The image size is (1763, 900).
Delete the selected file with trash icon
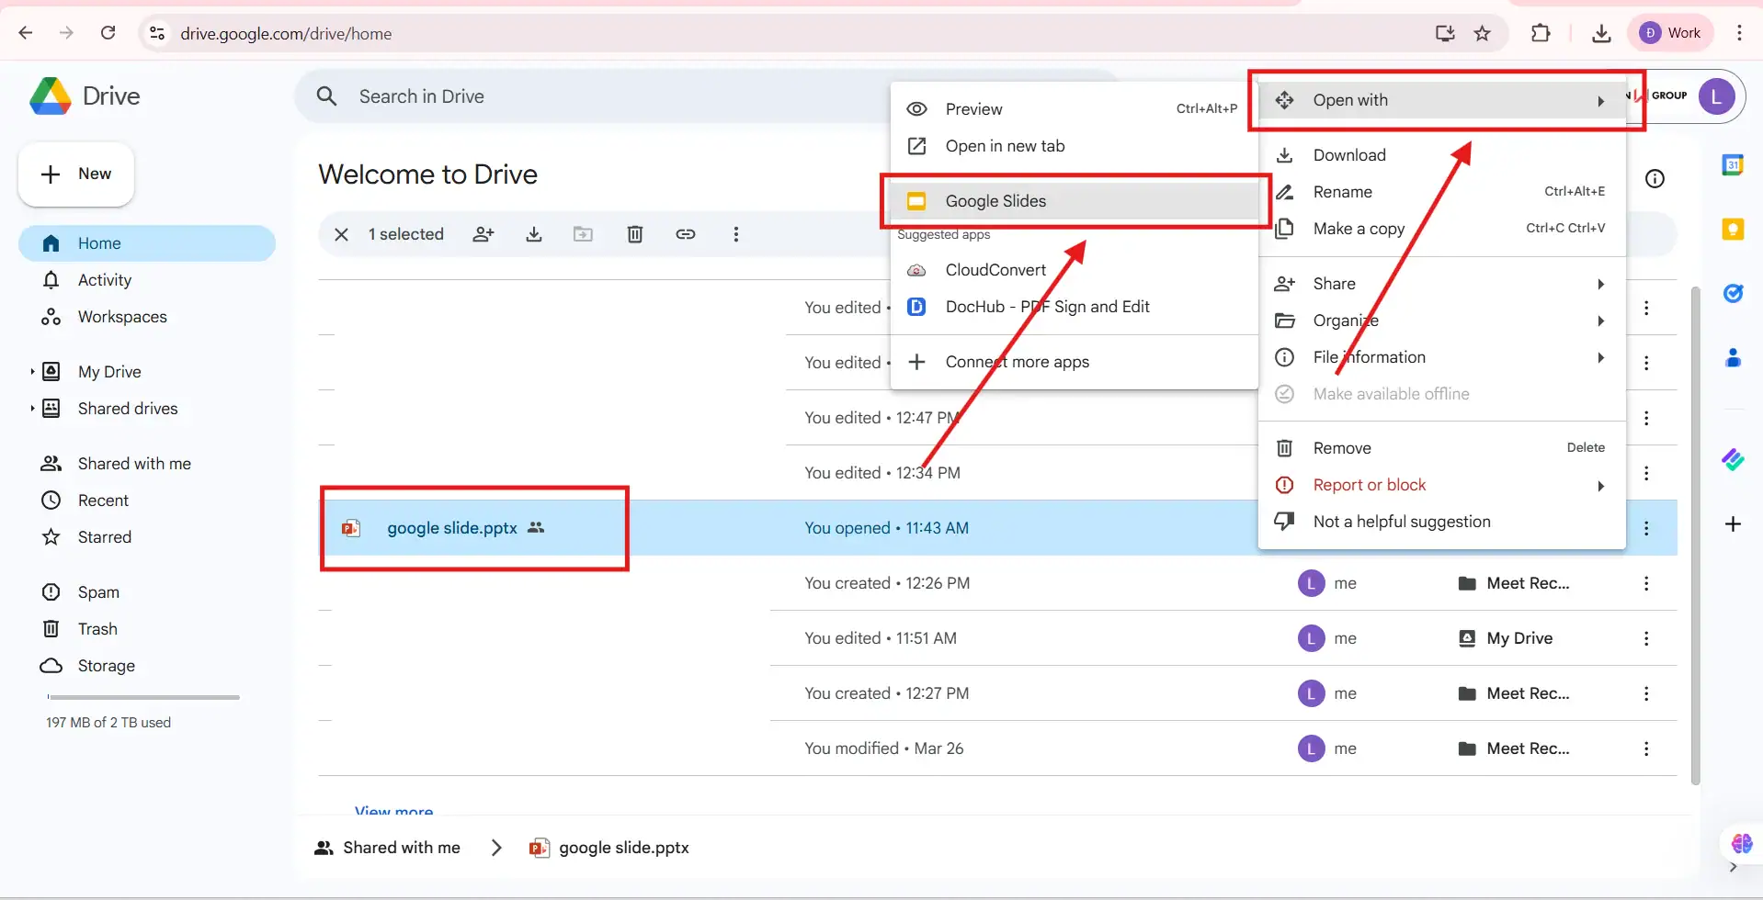tap(634, 234)
